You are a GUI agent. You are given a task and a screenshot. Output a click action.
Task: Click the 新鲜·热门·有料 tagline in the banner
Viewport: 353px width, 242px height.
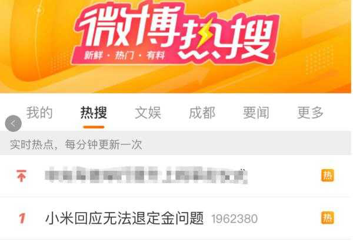[125, 55]
